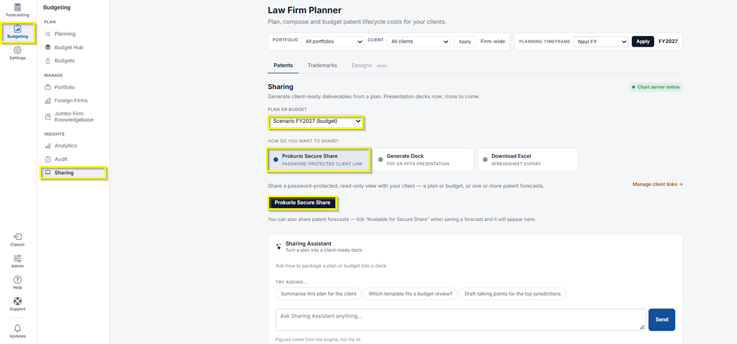Select the Firm-wide option
Image resolution: width=737 pixels, height=344 pixels.
click(x=493, y=41)
